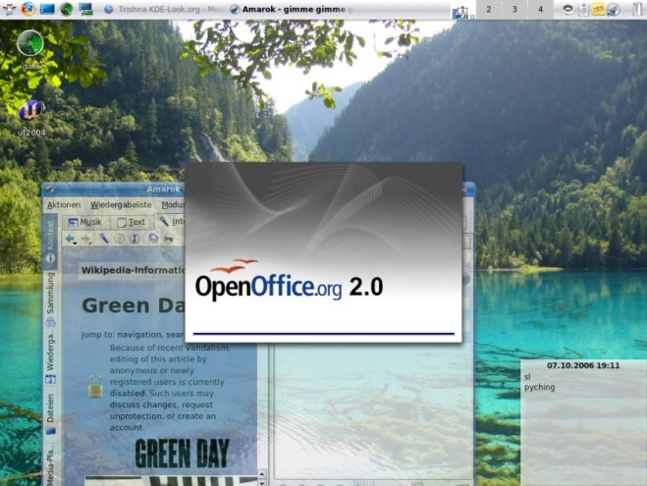This screenshot has width=647, height=486.
Task: Click the OpenOffice.org 2.0 splash screen
Action: click(324, 252)
